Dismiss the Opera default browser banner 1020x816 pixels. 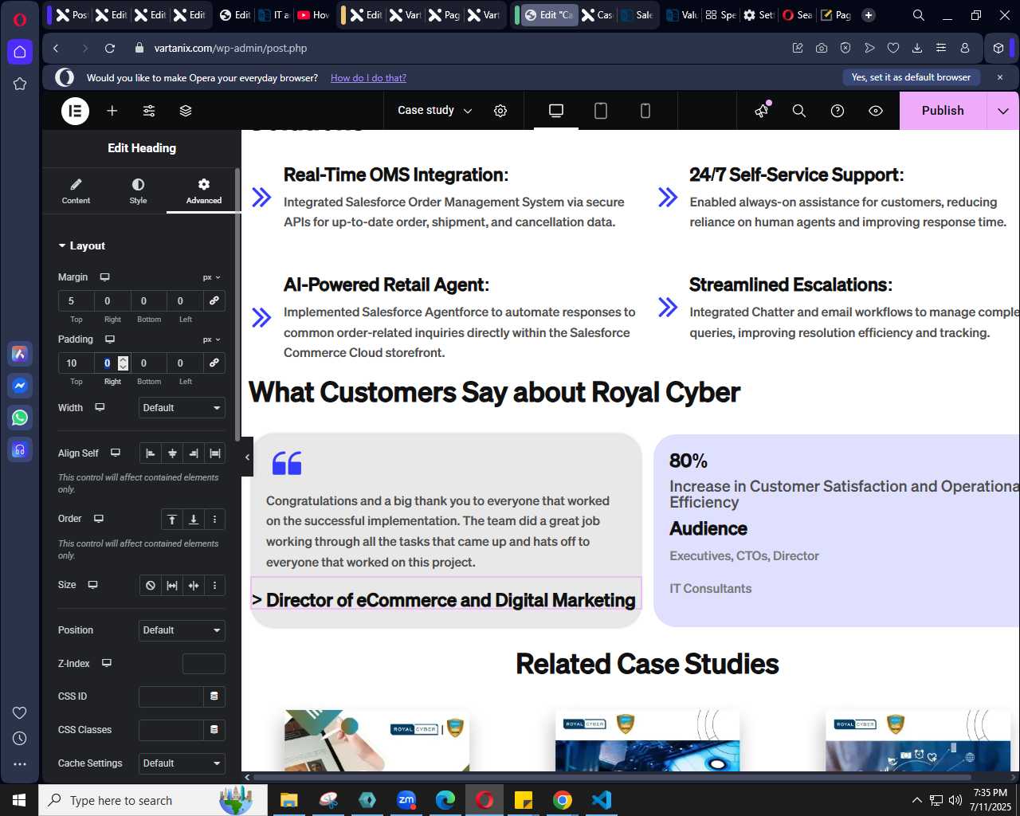coord(1000,77)
